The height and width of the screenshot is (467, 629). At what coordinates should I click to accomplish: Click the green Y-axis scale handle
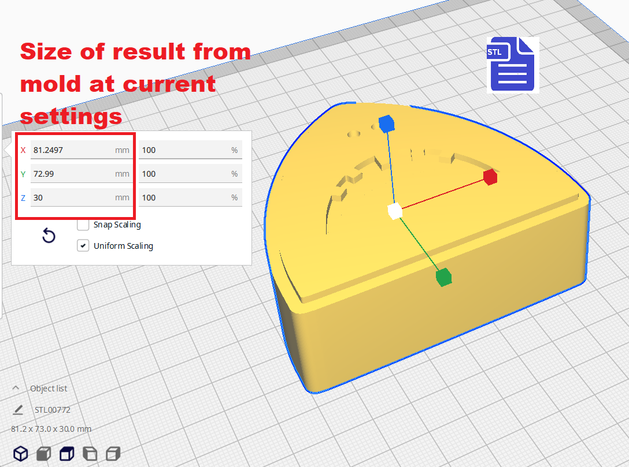click(443, 277)
